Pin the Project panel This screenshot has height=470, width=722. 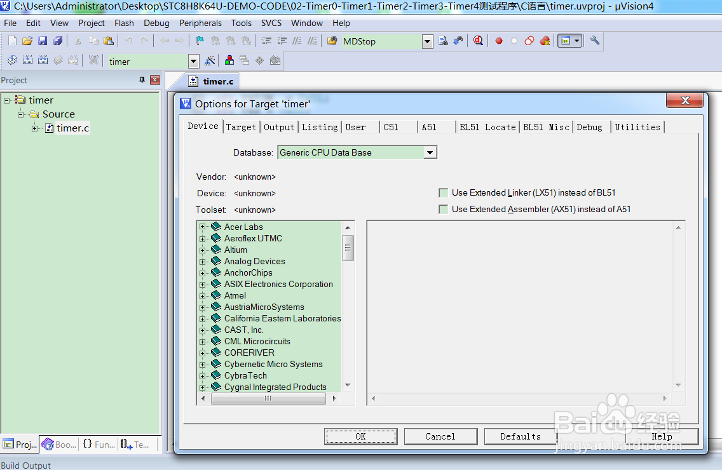coord(142,80)
